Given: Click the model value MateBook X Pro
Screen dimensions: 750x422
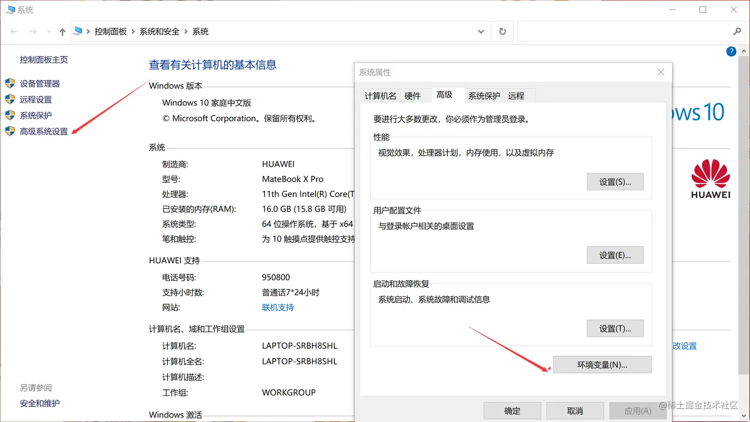Looking at the screenshot, I should click(x=293, y=179).
